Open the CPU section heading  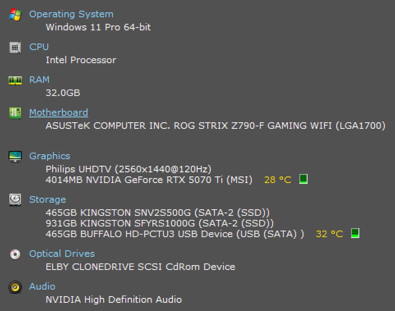click(x=39, y=47)
